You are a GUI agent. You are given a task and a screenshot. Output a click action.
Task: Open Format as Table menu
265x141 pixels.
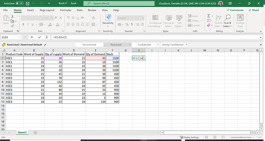click(x=169, y=21)
